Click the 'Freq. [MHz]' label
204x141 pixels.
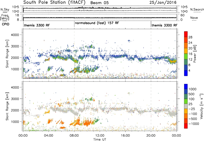pyautogui.click(x=5, y=17)
